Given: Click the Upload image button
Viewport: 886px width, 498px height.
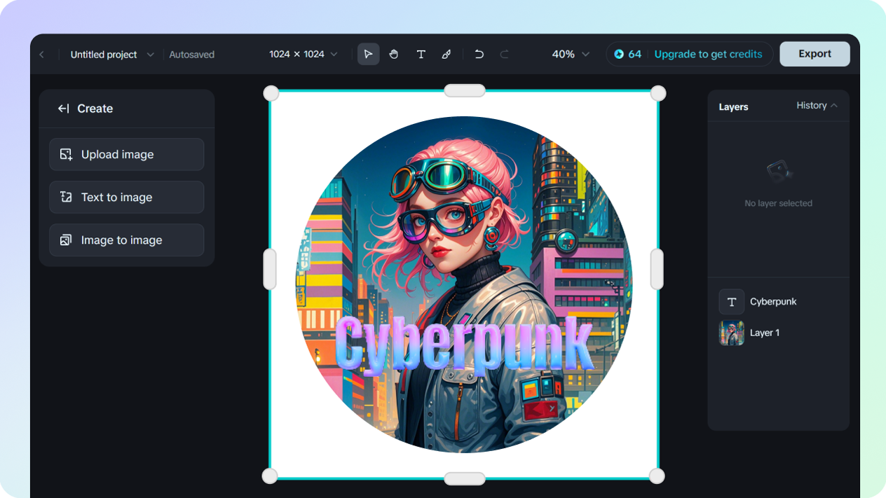Looking at the screenshot, I should 127,154.
